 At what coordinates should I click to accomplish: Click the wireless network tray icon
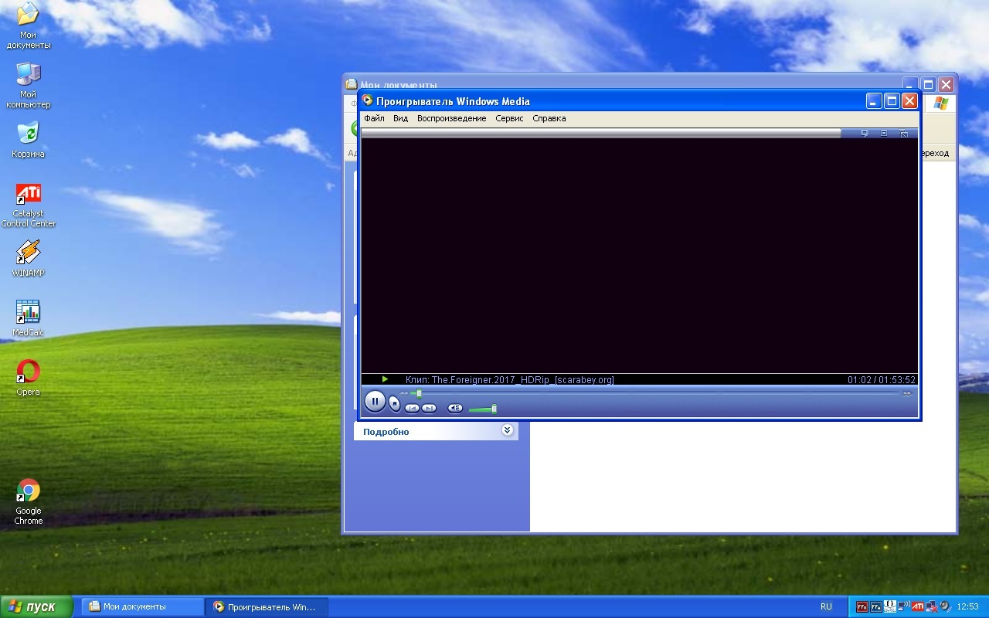[904, 606]
